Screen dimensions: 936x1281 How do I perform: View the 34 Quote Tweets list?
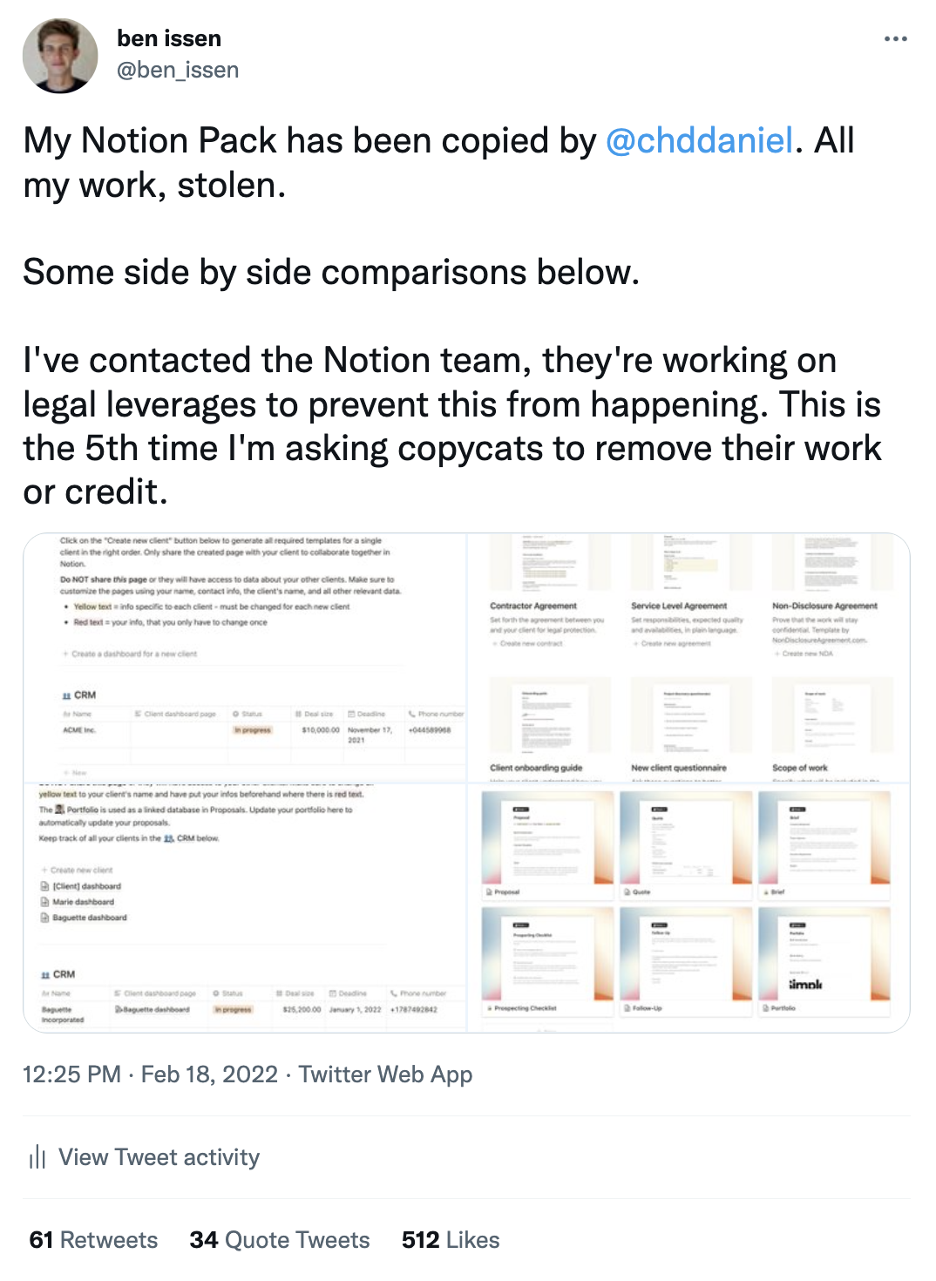(x=280, y=1240)
